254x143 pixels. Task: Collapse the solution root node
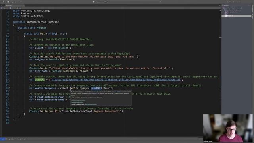(222, 8)
